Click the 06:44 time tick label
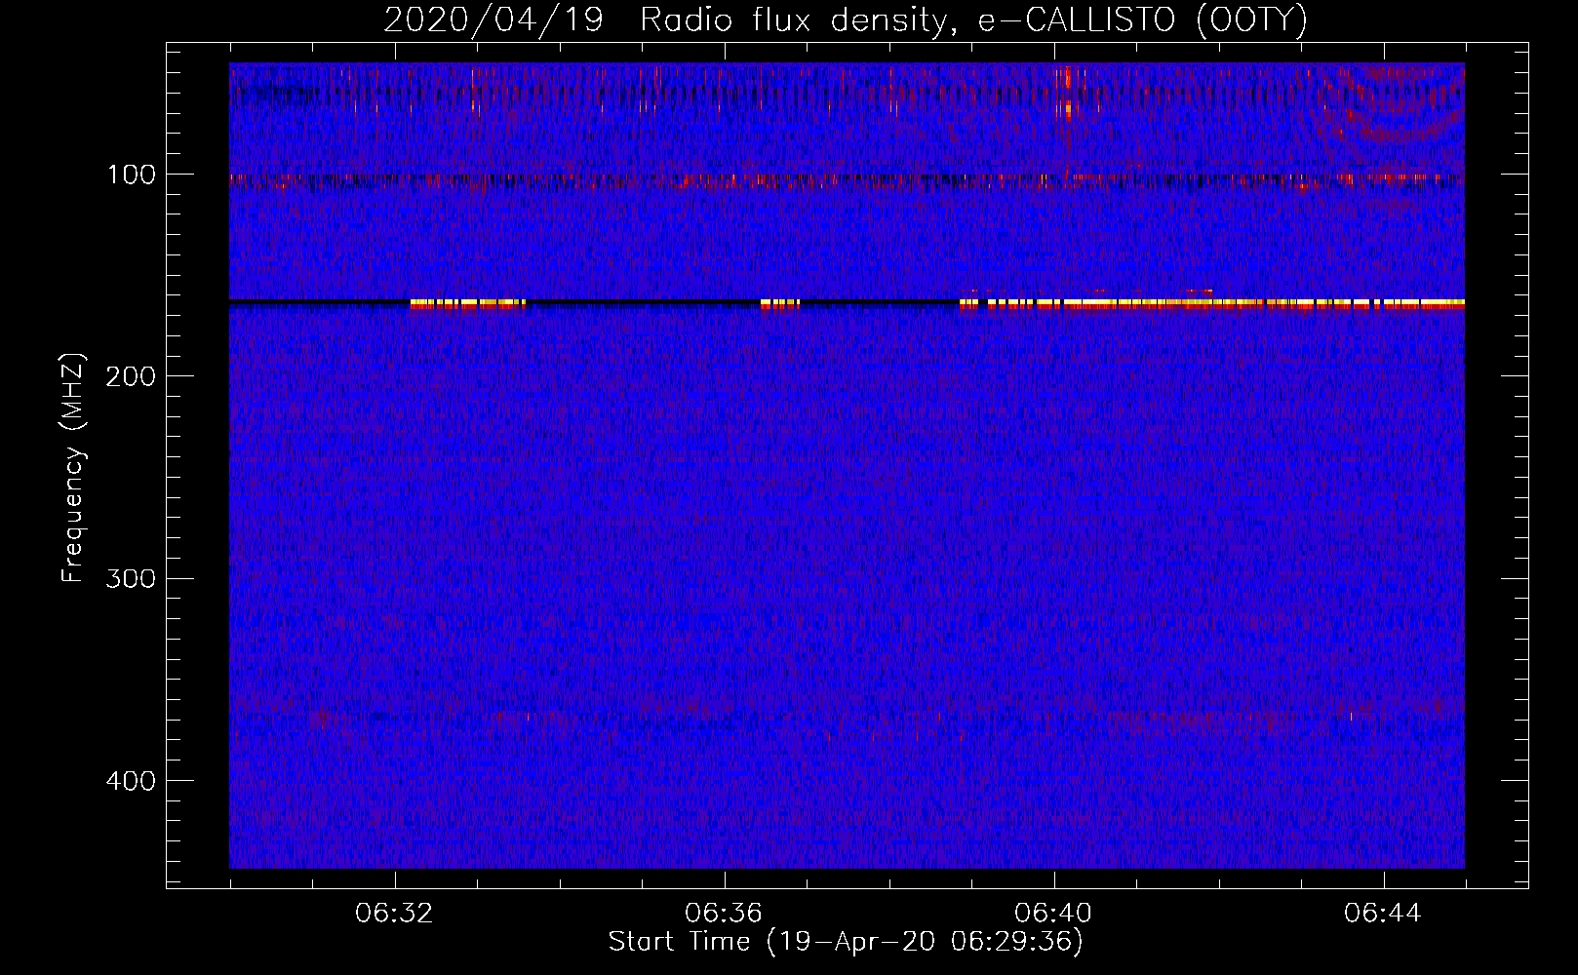This screenshot has width=1578, height=975. click(x=1383, y=914)
